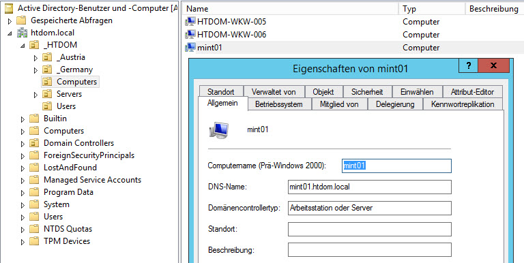The image size is (524, 263).
Task: Select the top-level Computers container
Action: (63, 131)
